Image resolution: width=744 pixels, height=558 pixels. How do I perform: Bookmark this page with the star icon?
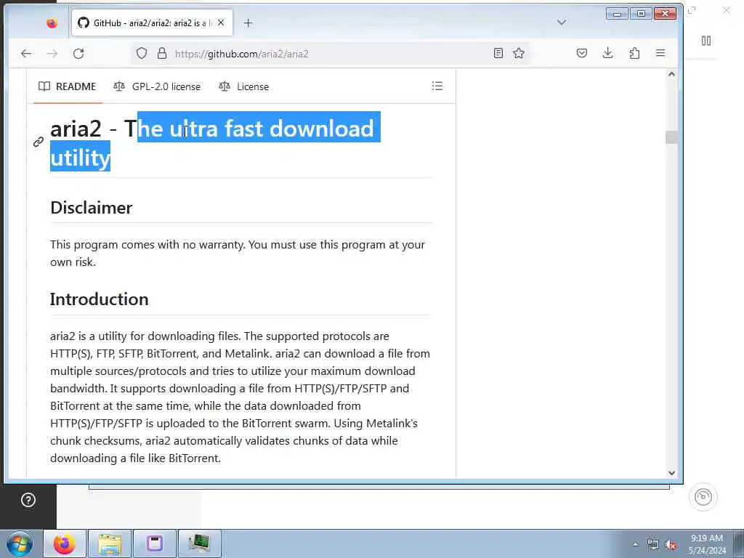[519, 53]
